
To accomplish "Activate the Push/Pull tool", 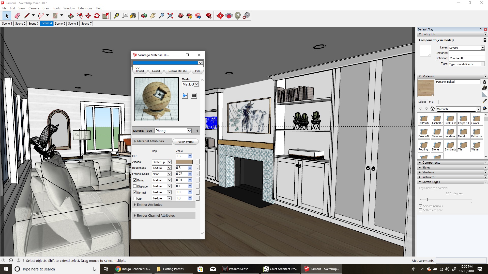I will point(71,16).
